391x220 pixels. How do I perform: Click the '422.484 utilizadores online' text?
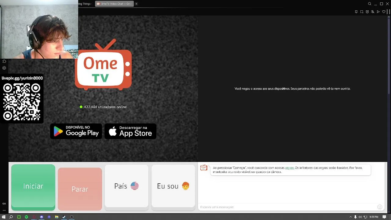(x=105, y=107)
